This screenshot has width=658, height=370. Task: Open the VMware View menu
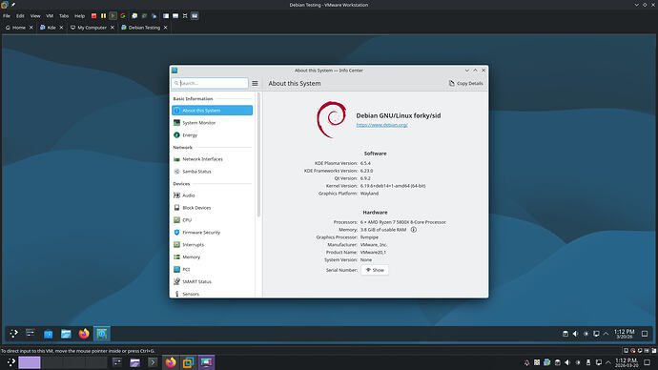coord(35,16)
